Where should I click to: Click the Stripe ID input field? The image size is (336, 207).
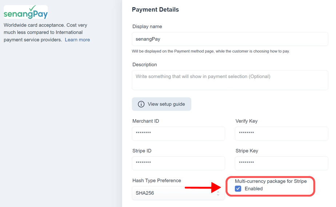(178, 163)
